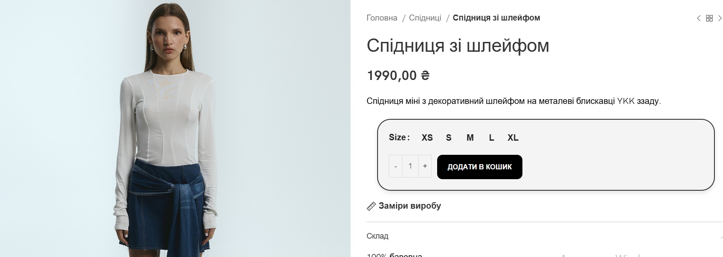Screen dimensions: 723x257
Task: Select size S
Action: tap(448, 138)
